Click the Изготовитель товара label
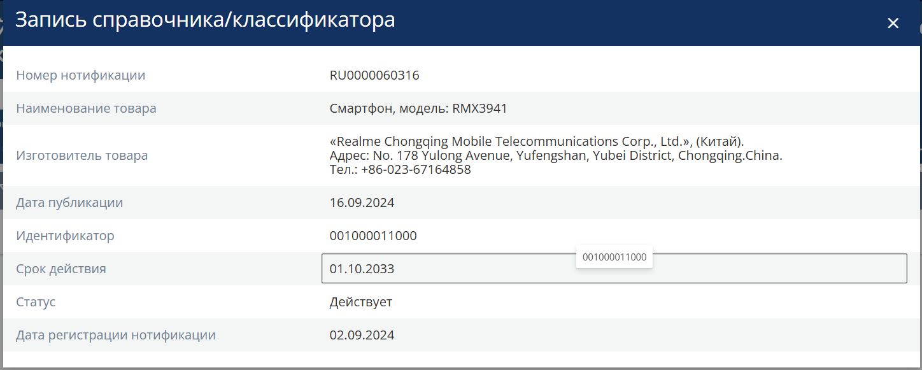 (82, 155)
